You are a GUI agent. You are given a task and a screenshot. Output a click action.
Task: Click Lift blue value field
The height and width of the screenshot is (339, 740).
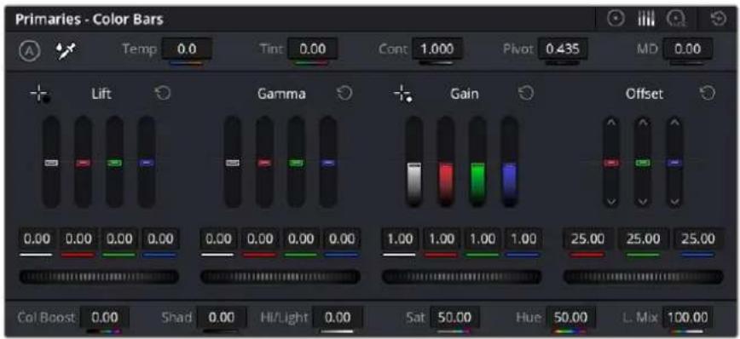click(x=160, y=239)
